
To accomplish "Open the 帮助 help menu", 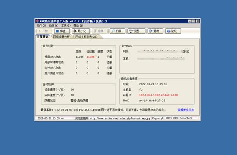I will click(78, 26).
